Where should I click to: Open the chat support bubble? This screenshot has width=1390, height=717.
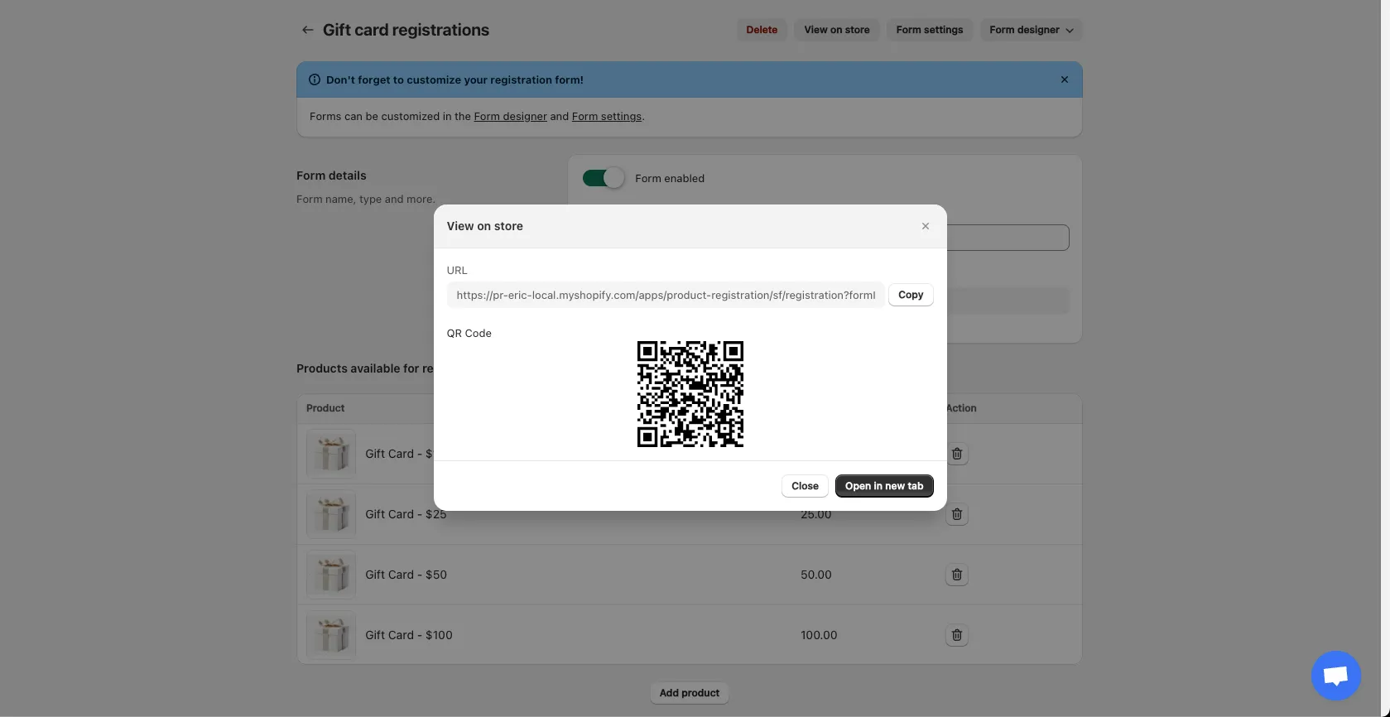point(1335,676)
